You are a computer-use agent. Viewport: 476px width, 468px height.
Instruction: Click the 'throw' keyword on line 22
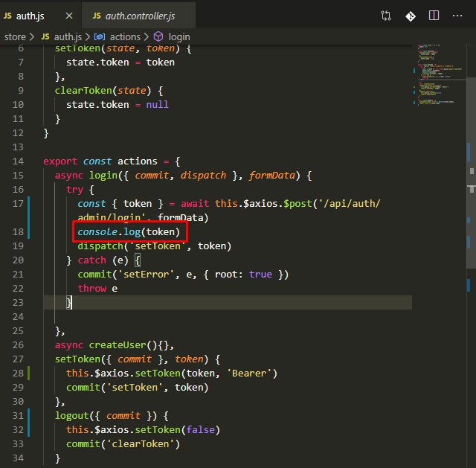(x=92, y=289)
